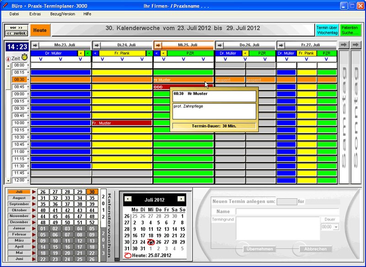The height and width of the screenshot is (267, 366).
Task: Click the orange arrow icon beside Mi.25. Juli
Action: tap(158, 45)
